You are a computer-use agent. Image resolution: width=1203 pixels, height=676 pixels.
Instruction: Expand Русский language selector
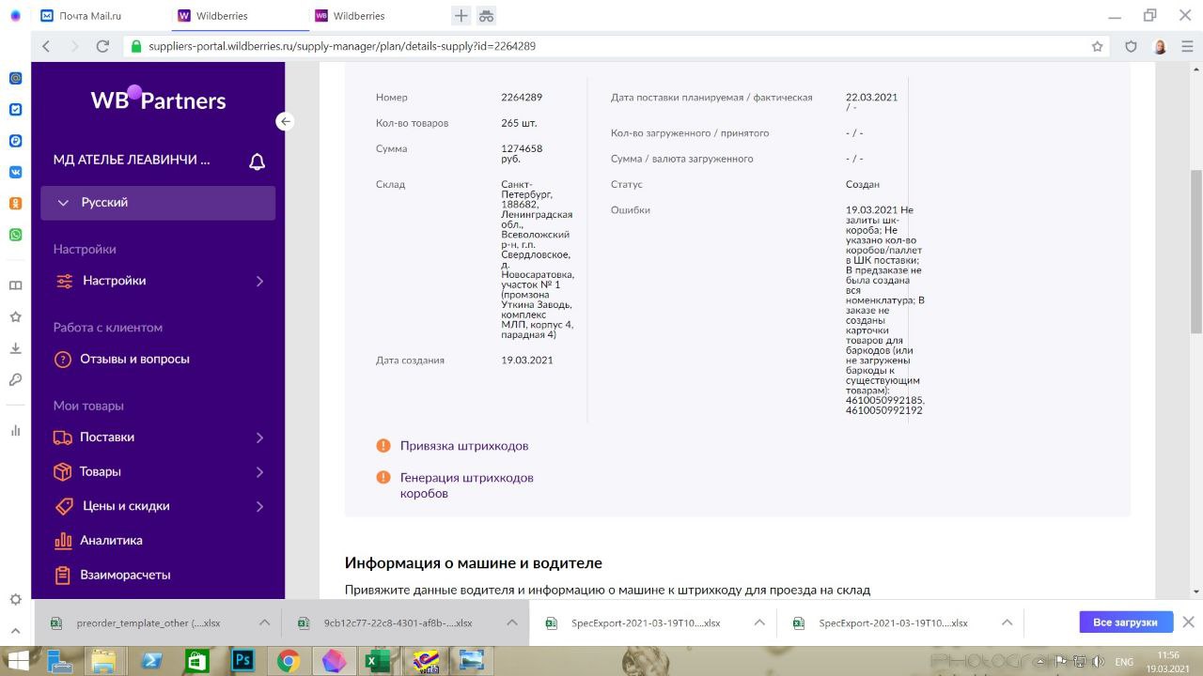point(158,203)
